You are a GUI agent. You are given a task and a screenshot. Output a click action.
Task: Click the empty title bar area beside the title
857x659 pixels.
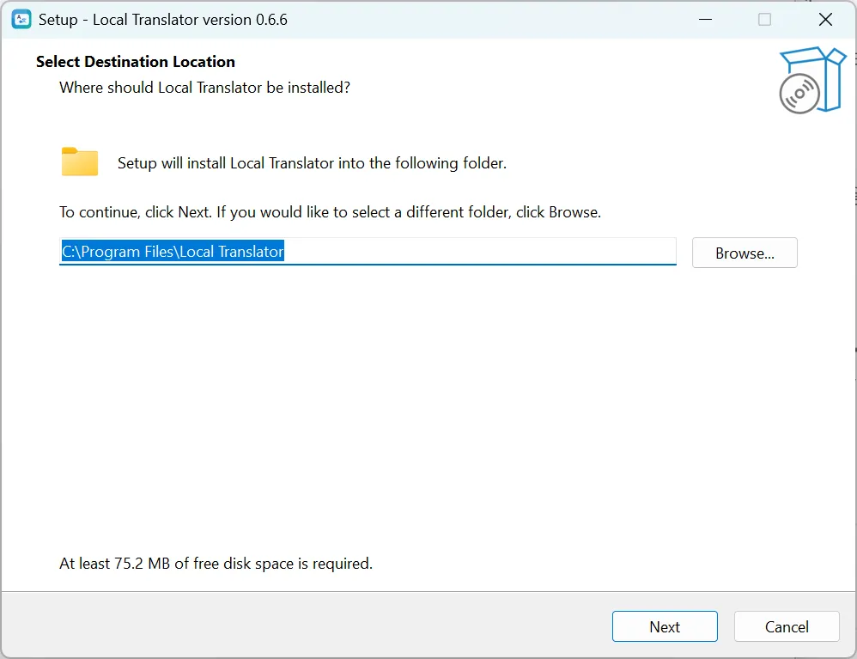click(481, 20)
